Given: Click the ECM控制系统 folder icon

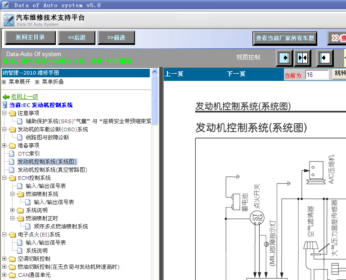Looking at the screenshot, I should tap(12, 178).
